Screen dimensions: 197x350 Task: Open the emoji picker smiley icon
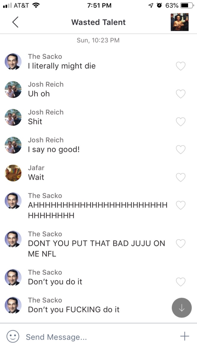[13, 336]
